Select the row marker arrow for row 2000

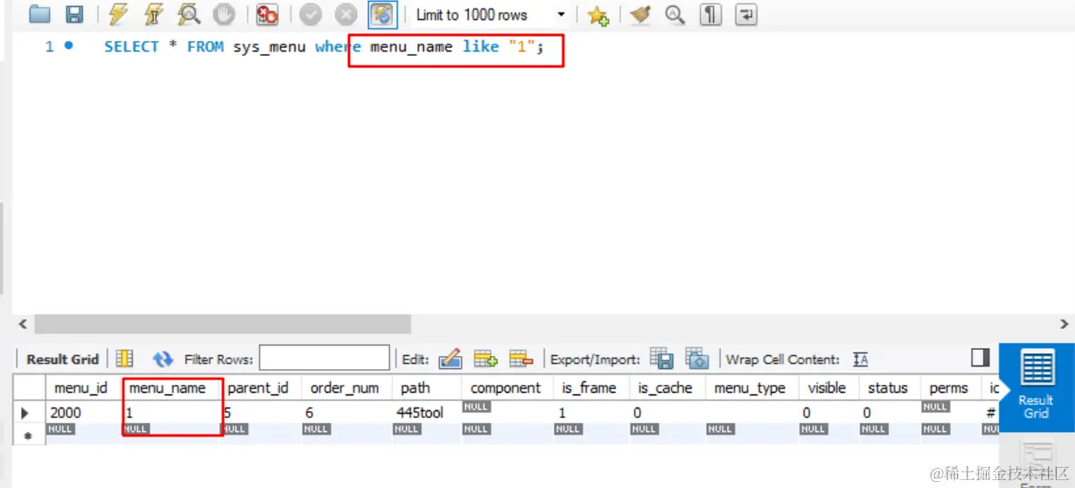click(26, 412)
